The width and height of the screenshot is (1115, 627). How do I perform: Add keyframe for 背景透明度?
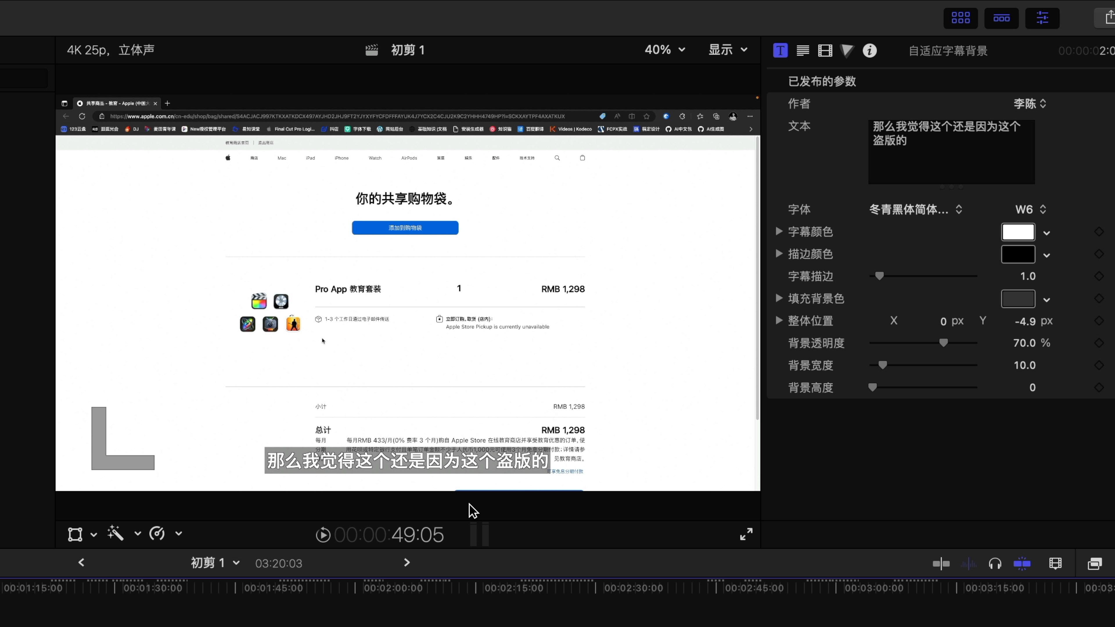[1099, 343]
